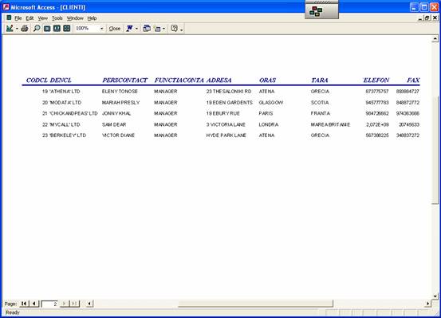Click horizontal scrollbar left arrow
Screen dimensions: 441x318
coord(89,304)
